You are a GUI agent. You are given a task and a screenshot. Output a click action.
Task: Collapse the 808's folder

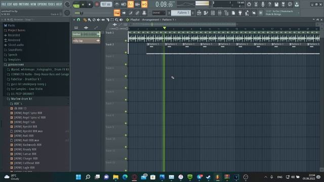(x=18, y=104)
